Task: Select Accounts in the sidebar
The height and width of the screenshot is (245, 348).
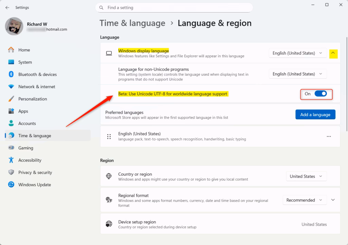Action: (x=48, y=123)
